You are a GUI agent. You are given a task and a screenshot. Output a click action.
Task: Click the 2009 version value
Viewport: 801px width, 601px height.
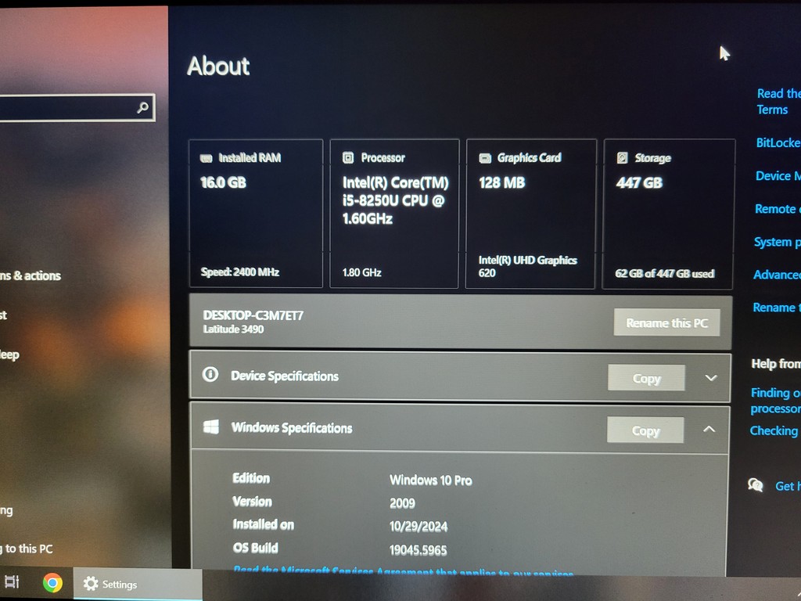(402, 503)
